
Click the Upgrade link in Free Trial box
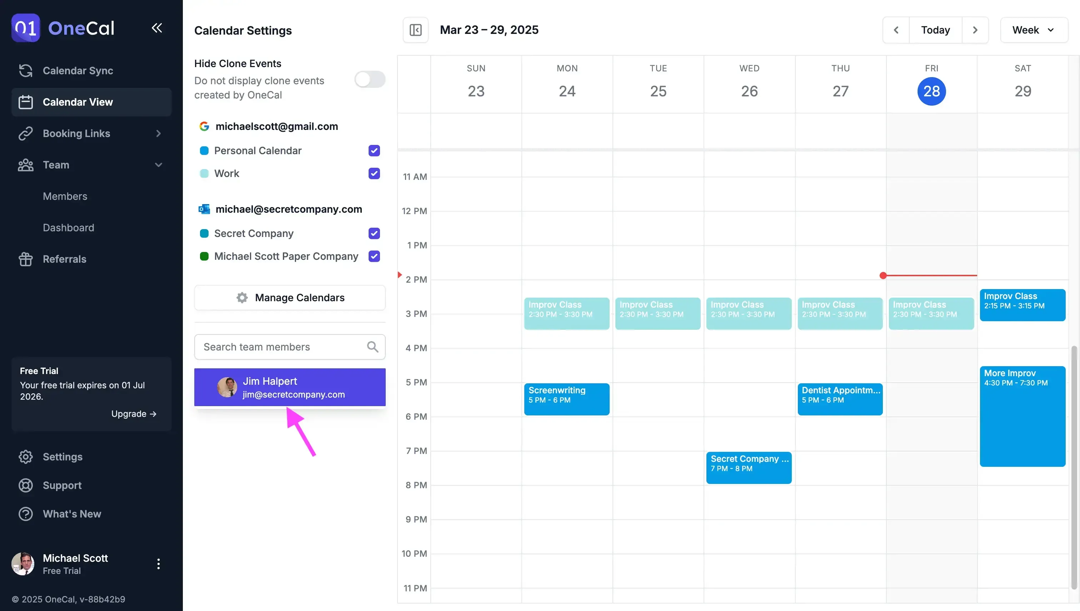pyautogui.click(x=134, y=414)
